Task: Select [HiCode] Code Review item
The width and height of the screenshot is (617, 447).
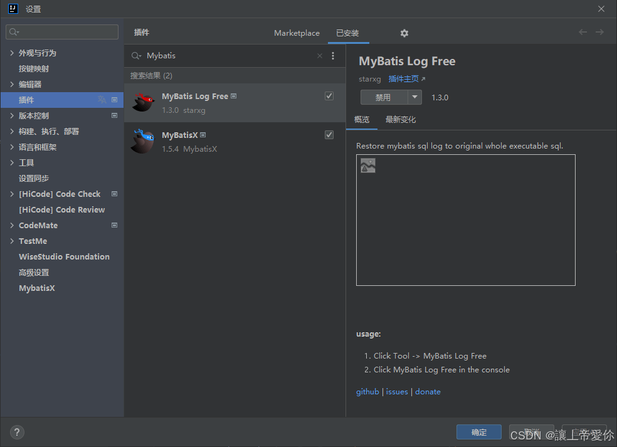Action: (62, 210)
